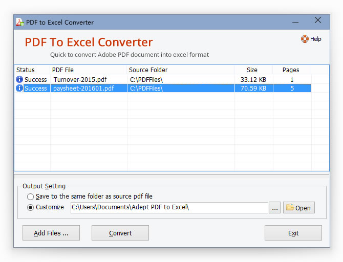The height and width of the screenshot is (262, 343).
Task: Browse output folder with ellipsis button
Action: (275, 207)
